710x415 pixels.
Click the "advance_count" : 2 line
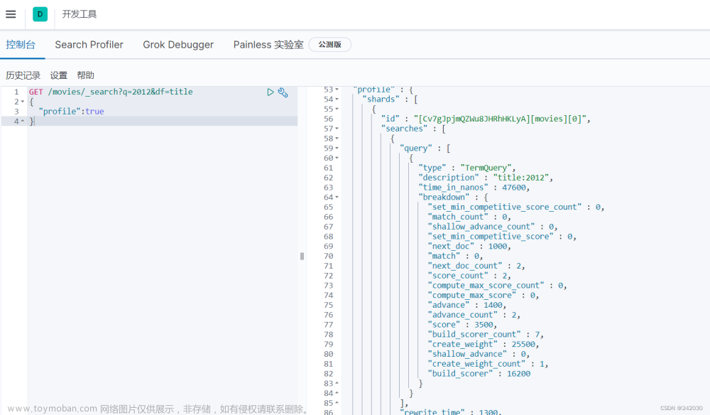pos(474,316)
